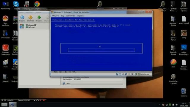Click volume speaker icon in system tray
Screen dimensions: 190x107
[x=177, y=105]
